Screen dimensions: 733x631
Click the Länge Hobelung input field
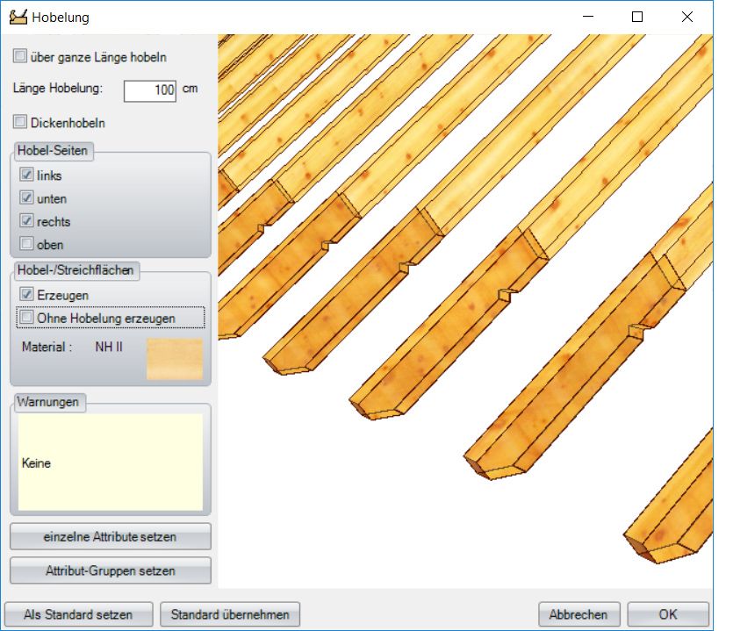coord(150,90)
